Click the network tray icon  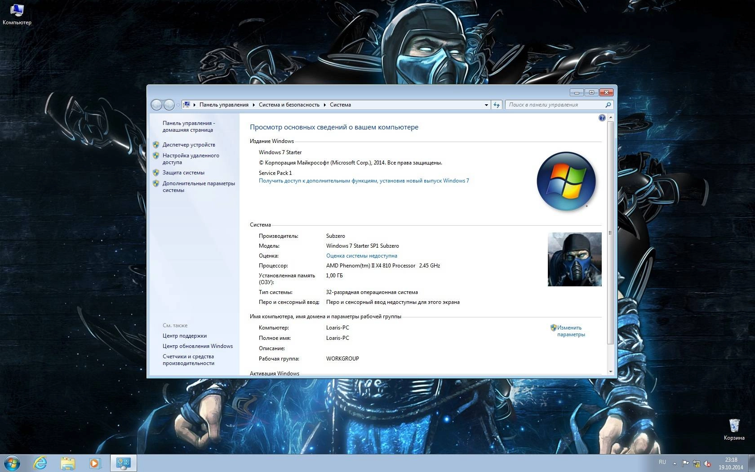[x=697, y=463]
